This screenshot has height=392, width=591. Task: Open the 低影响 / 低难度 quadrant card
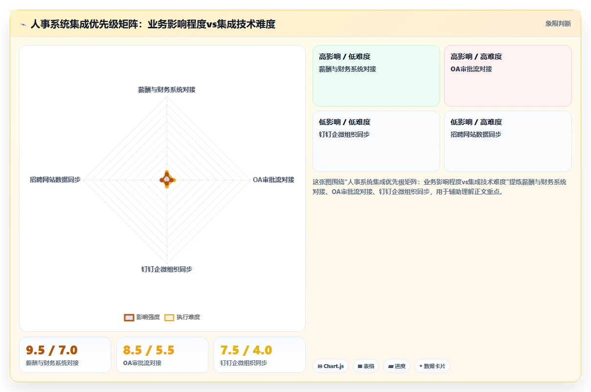point(376,141)
